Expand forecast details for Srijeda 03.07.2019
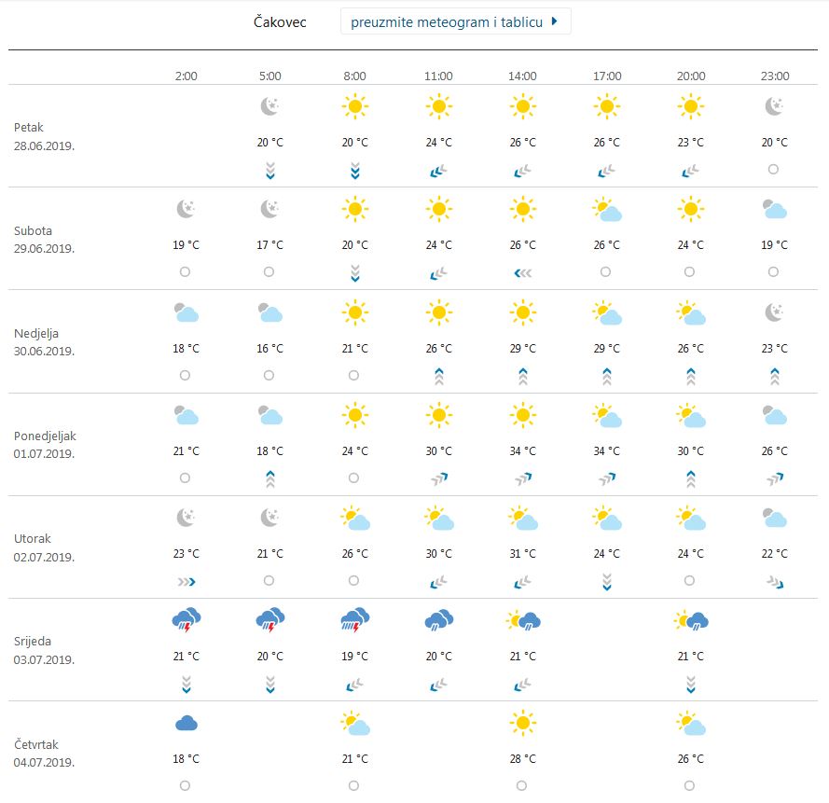This screenshot has height=803, width=829. [x=42, y=650]
